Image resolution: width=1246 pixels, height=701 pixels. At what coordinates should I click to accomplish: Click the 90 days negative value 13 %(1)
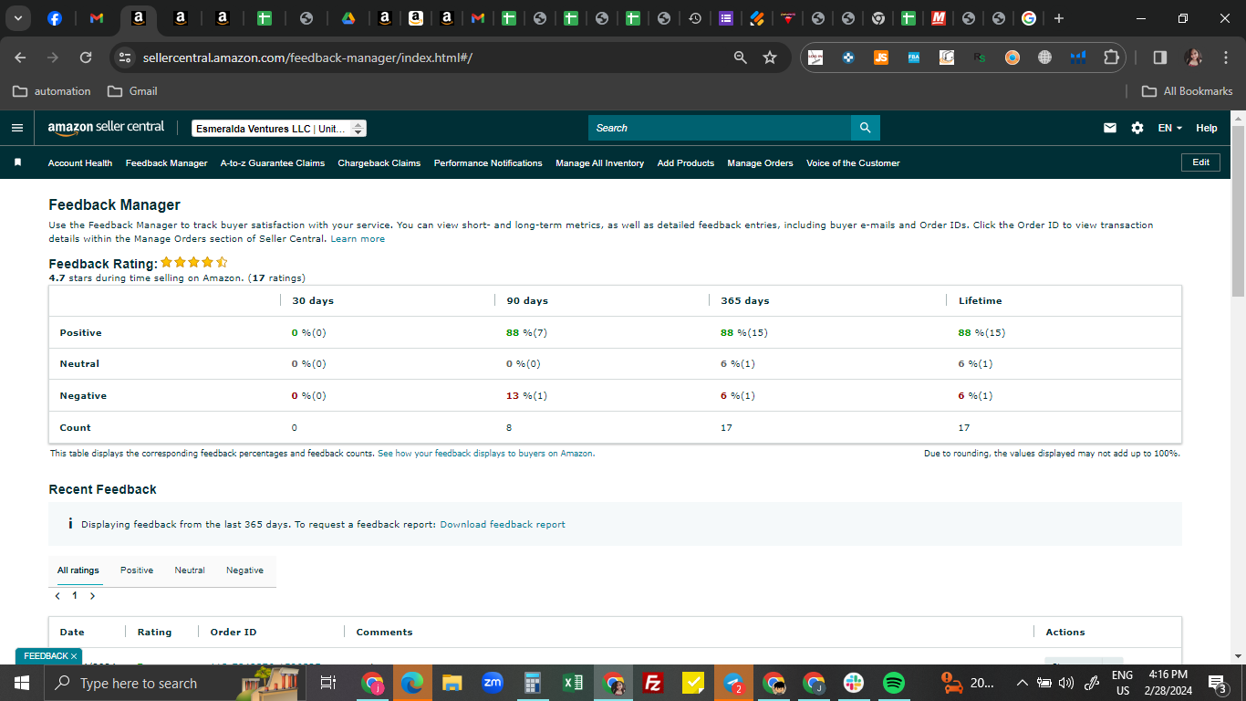[526, 396]
